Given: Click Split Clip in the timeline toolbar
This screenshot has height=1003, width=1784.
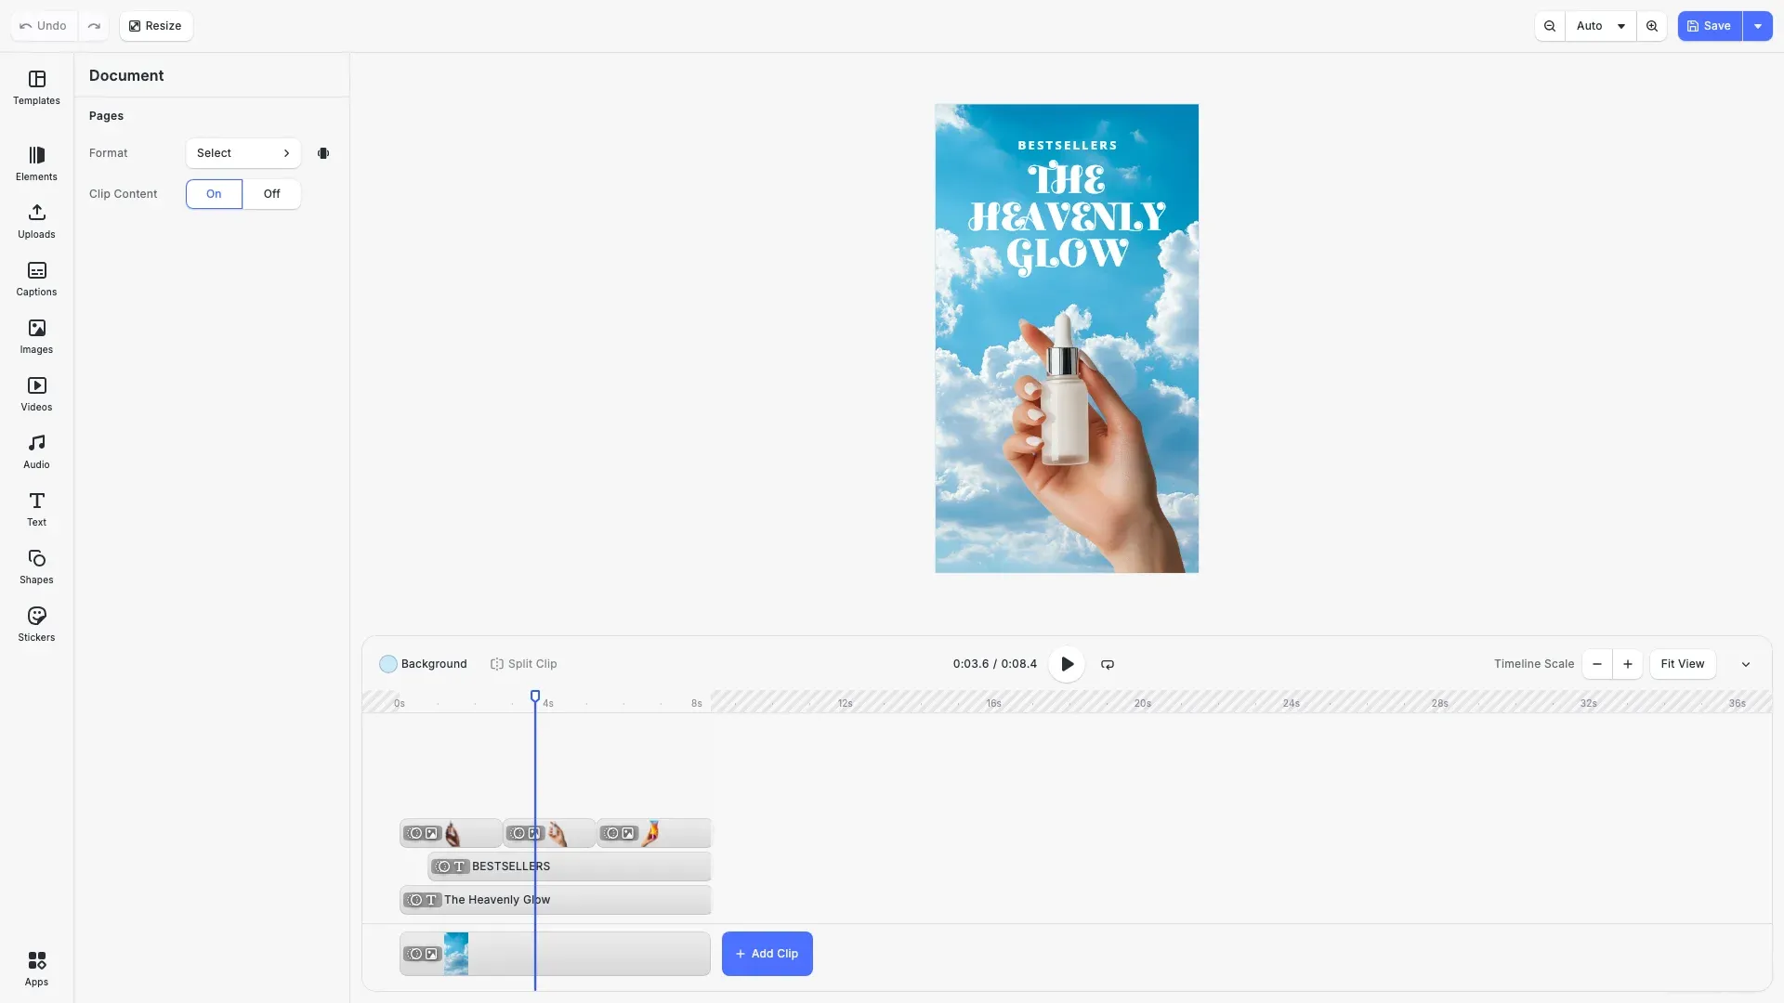Looking at the screenshot, I should 523,664.
